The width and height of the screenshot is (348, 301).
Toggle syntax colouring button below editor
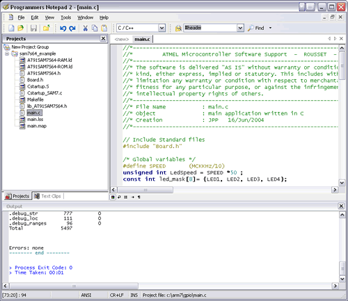(x=113, y=197)
